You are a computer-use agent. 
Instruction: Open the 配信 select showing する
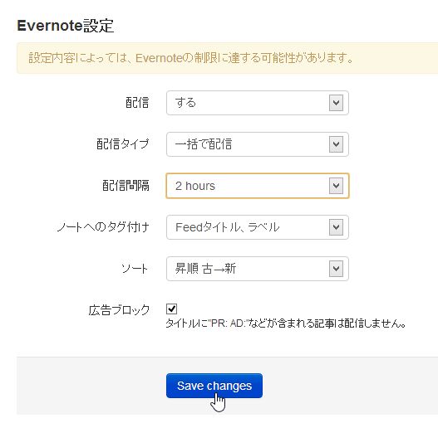(x=258, y=103)
